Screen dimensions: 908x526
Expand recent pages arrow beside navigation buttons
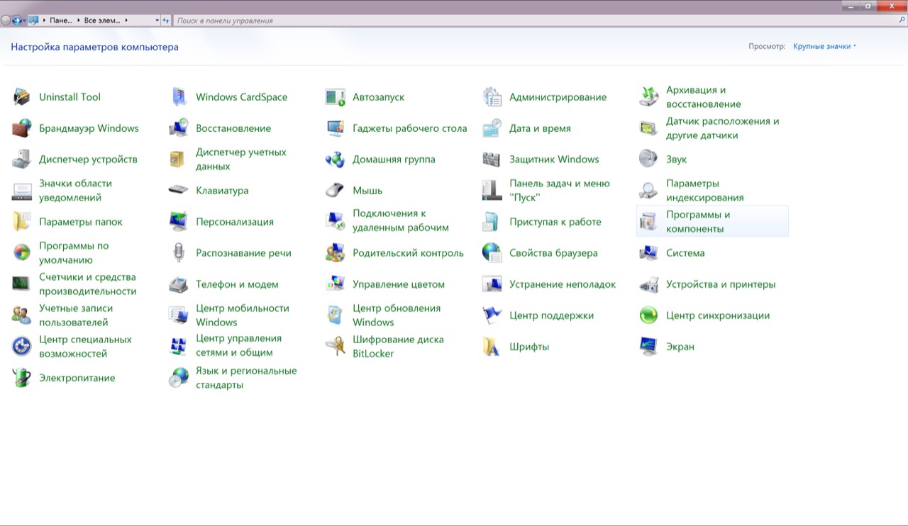pos(24,21)
